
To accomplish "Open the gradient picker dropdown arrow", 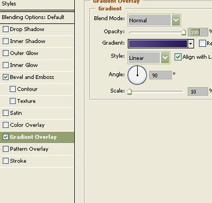I will [191, 44].
